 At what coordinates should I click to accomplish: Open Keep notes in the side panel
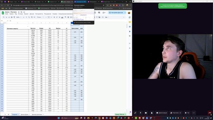(x=130, y=22)
